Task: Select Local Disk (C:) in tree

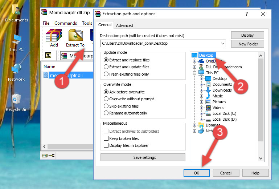Action: point(224,113)
